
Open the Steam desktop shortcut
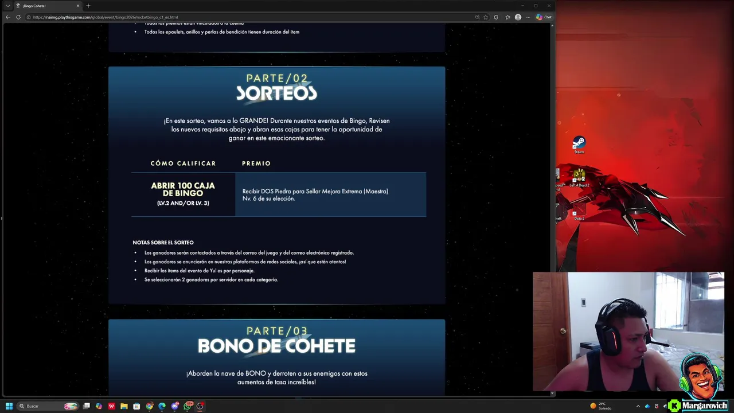(579, 145)
